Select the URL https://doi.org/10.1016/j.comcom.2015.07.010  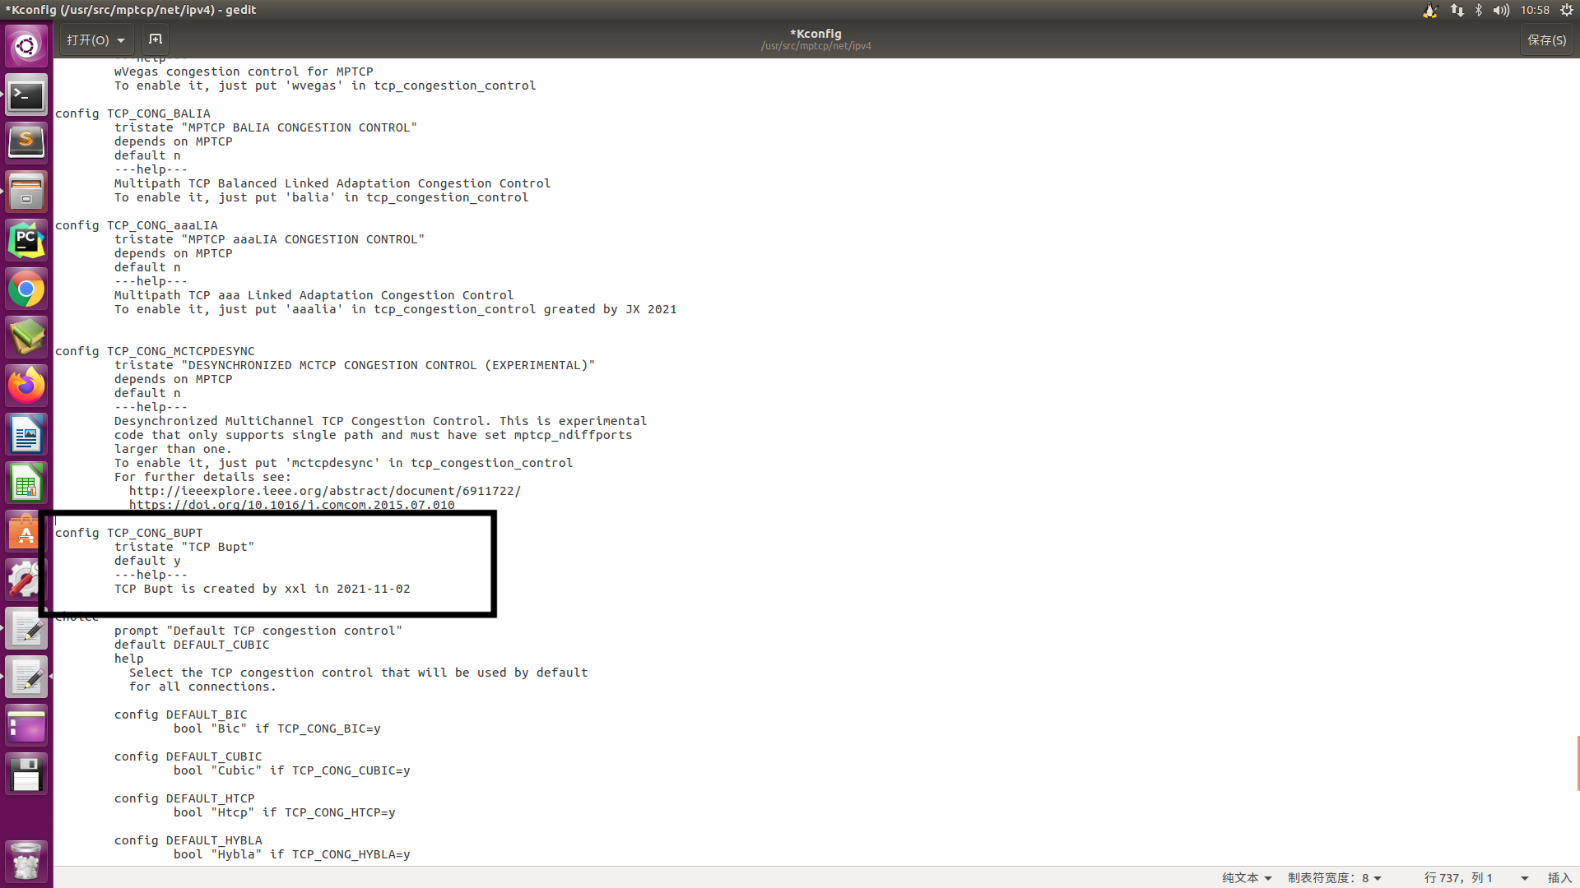point(291,504)
